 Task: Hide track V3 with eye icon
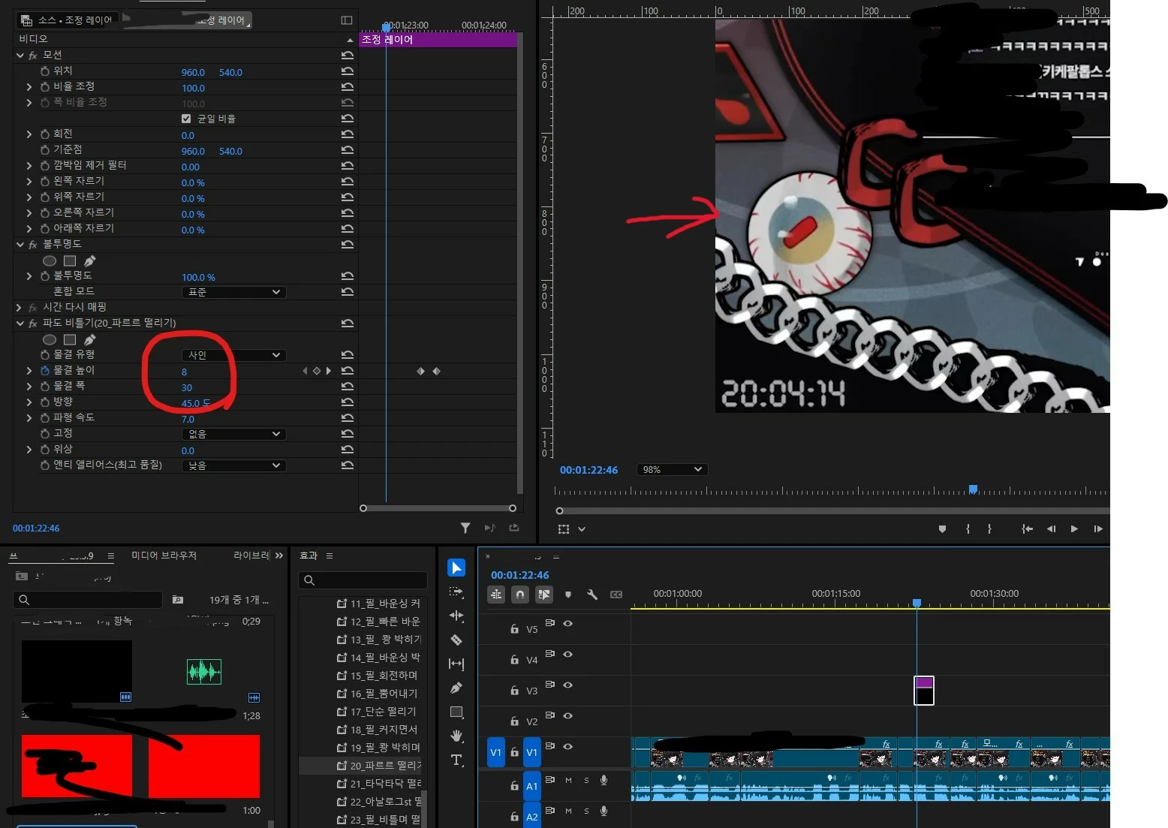click(567, 685)
